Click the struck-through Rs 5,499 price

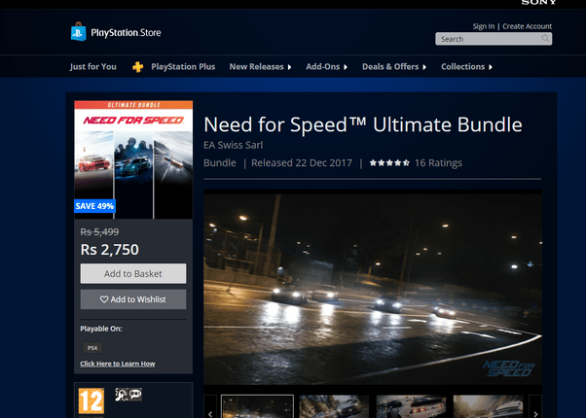pyautogui.click(x=99, y=231)
